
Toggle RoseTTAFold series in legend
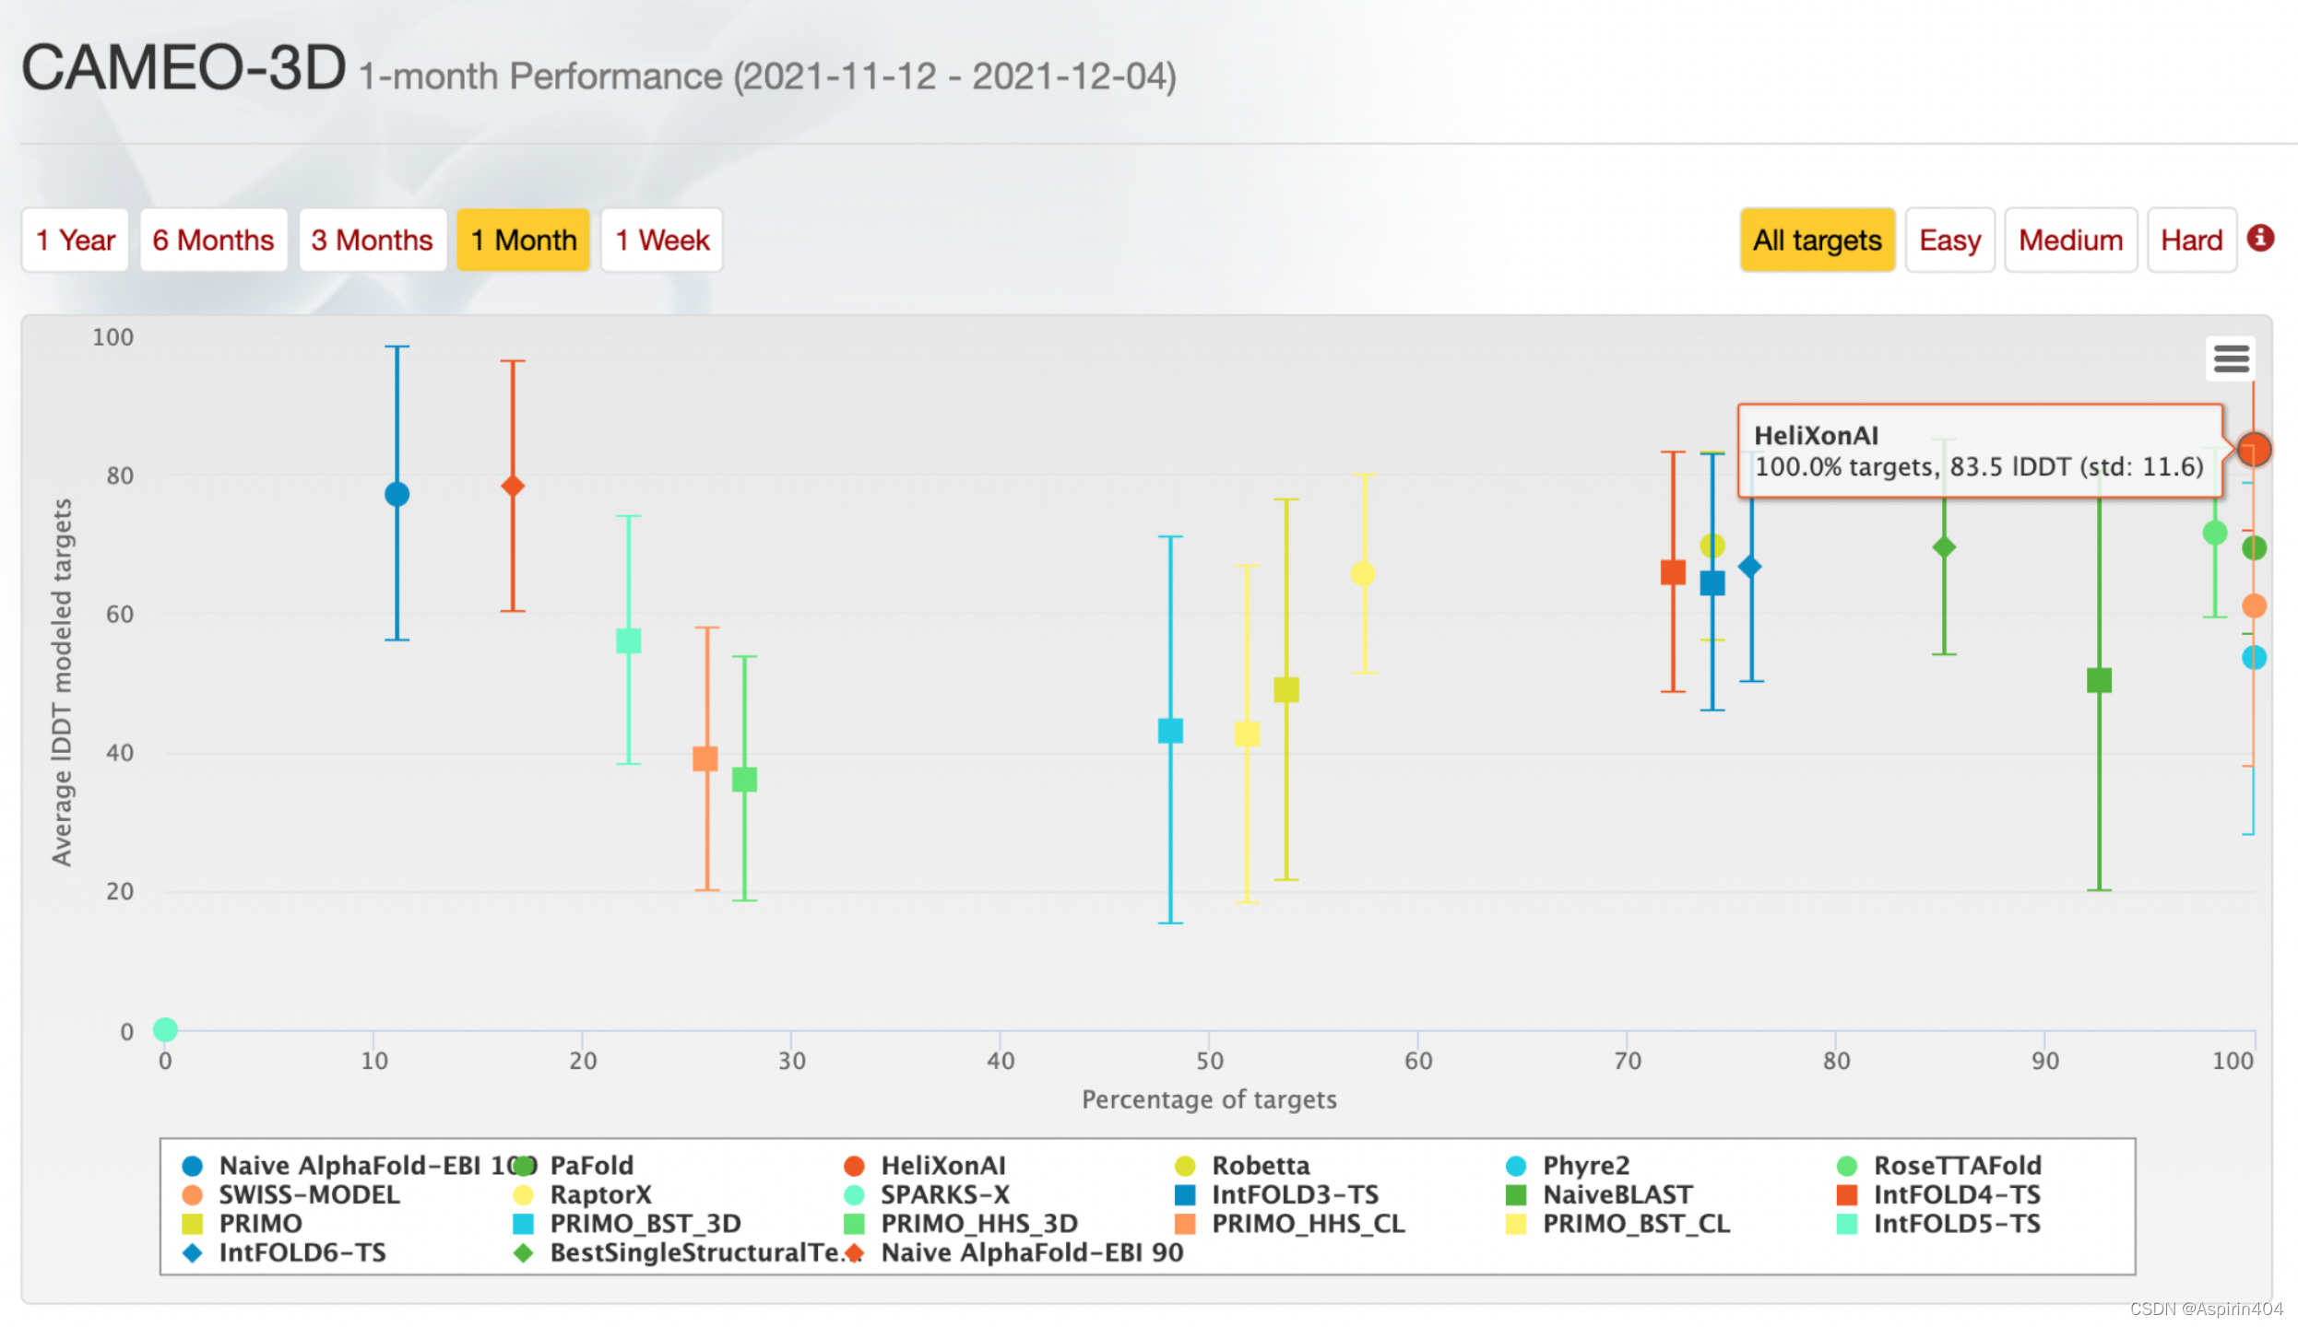click(1956, 1166)
